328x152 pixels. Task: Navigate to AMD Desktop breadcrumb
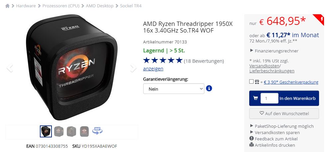pyautogui.click(x=100, y=6)
